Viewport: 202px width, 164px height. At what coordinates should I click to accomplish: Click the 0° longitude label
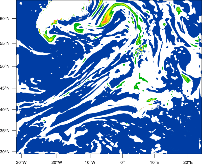click(122, 162)
